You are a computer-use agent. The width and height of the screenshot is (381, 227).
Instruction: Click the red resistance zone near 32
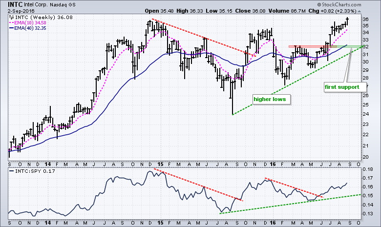pyautogui.click(x=313, y=46)
